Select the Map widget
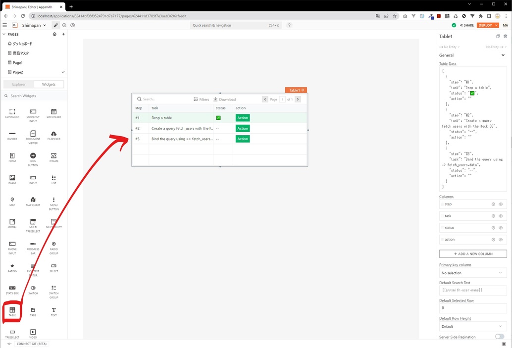Screen dimensions: 512x348 pos(12,201)
